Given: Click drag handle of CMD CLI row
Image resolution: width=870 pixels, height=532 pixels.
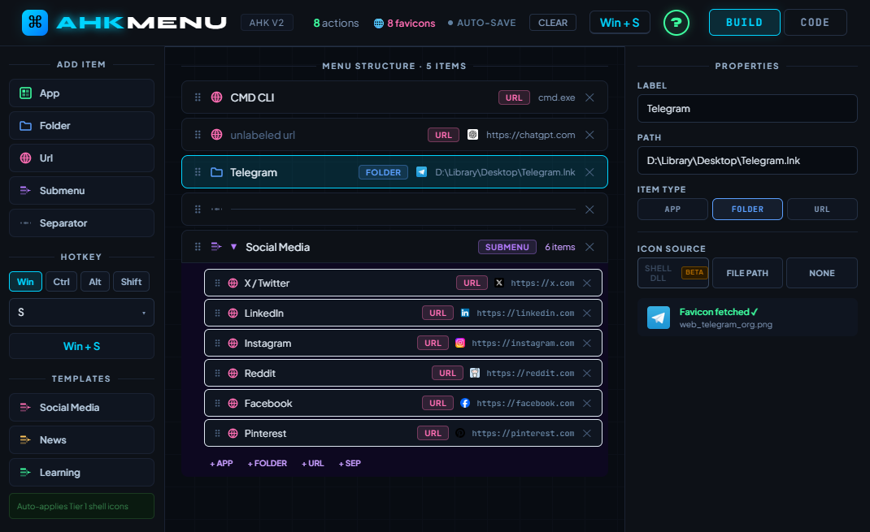Looking at the screenshot, I should (198, 97).
